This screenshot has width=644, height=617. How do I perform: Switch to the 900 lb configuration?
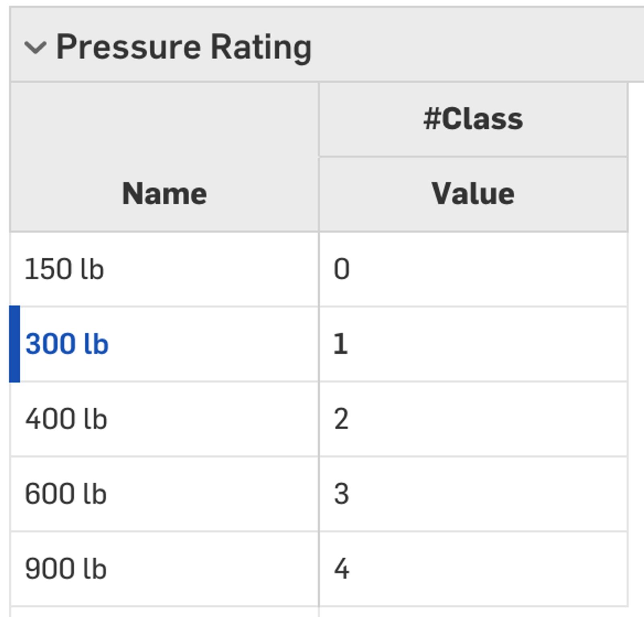tap(66, 569)
